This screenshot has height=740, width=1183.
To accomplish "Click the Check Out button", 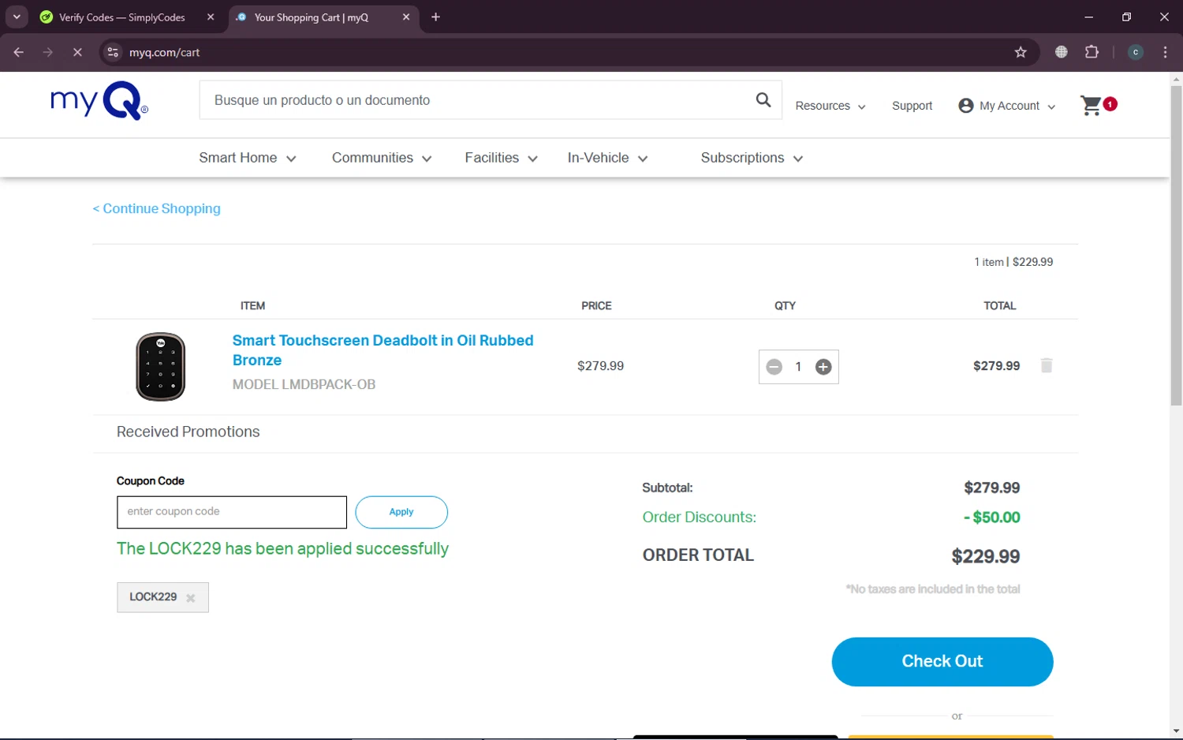I will [x=942, y=662].
